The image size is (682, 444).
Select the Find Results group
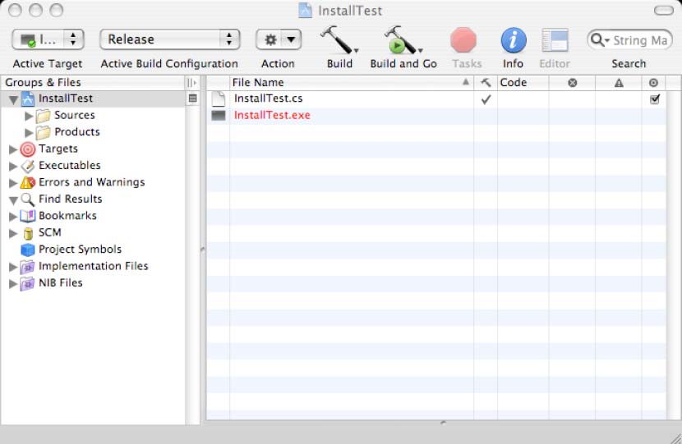62,199
